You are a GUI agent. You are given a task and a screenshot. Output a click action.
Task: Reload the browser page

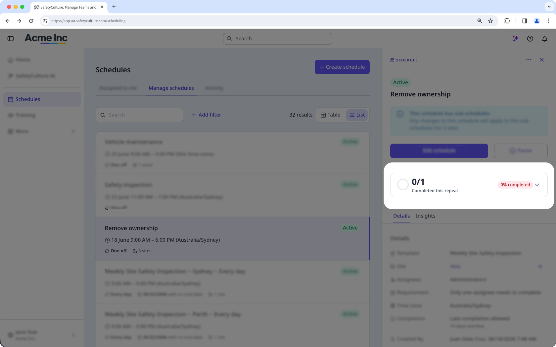(x=31, y=21)
